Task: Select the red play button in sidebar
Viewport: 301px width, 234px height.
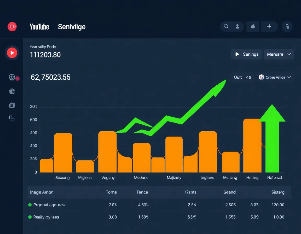Action: pyautogui.click(x=12, y=53)
